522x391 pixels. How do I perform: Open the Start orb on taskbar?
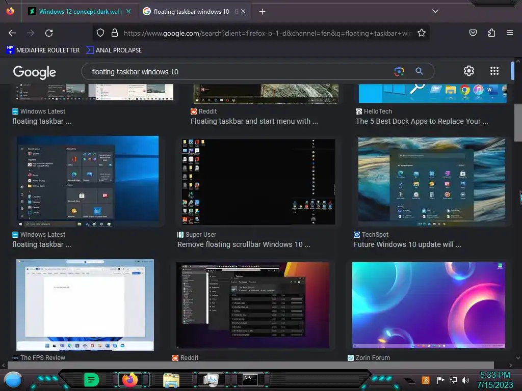(13, 380)
